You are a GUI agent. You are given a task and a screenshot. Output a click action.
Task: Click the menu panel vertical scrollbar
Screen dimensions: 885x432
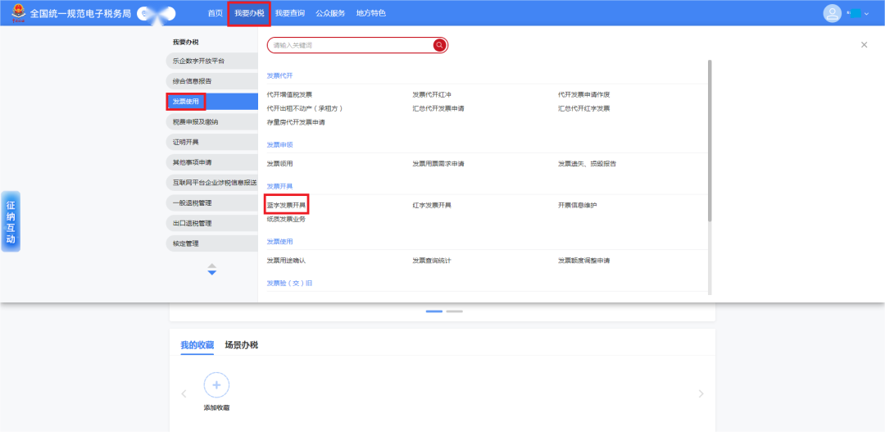pyautogui.click(x=710, y=141)
